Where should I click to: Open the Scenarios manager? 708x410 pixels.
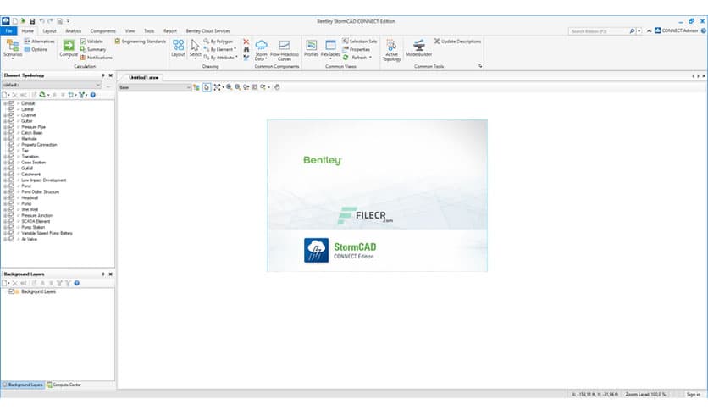click(x=13, y=48)
